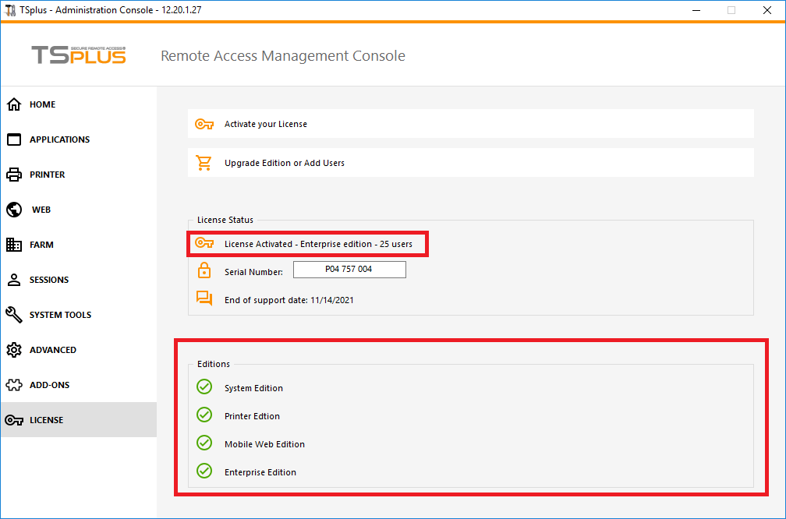Open the LICENSE tab in sidebar
Screen dimensions: 786x519
pos(46,420)
